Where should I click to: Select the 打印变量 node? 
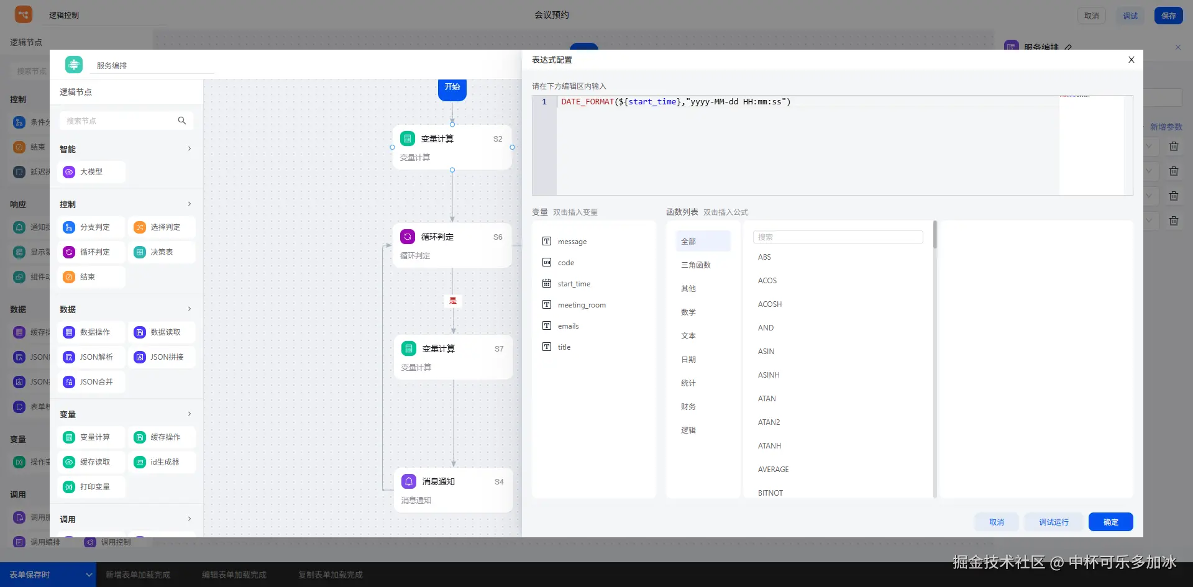coord(91,487)
